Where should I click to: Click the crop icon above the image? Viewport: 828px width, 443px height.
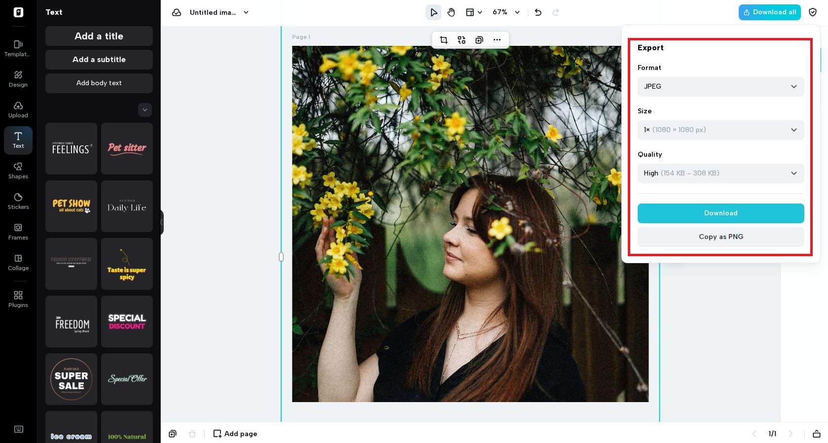444,40
